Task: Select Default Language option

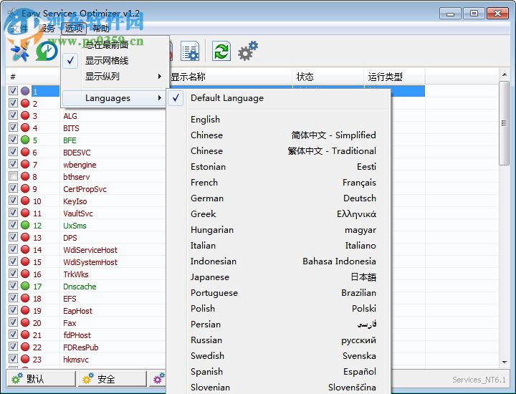Action: (279, 98)
